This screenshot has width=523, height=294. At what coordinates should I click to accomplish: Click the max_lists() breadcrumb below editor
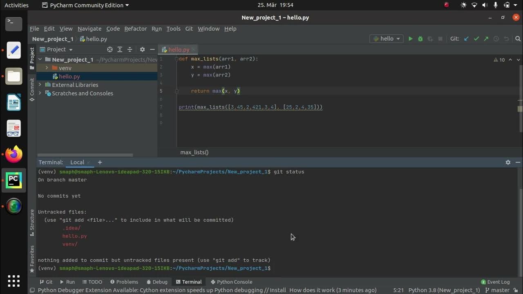coord(194,152)
